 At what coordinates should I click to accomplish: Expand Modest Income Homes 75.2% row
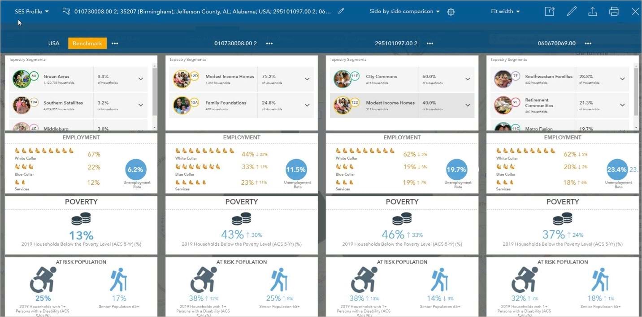[307, 79]
